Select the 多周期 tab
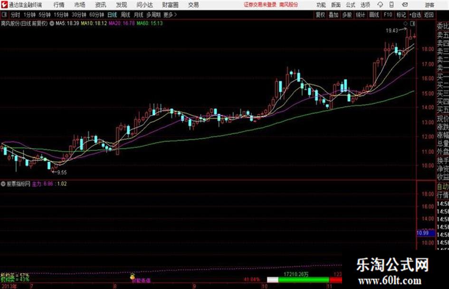Viewport: 449px width, 289px height. click(153, 15)
